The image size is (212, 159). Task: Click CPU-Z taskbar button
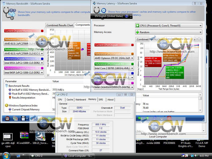point(45,156)
